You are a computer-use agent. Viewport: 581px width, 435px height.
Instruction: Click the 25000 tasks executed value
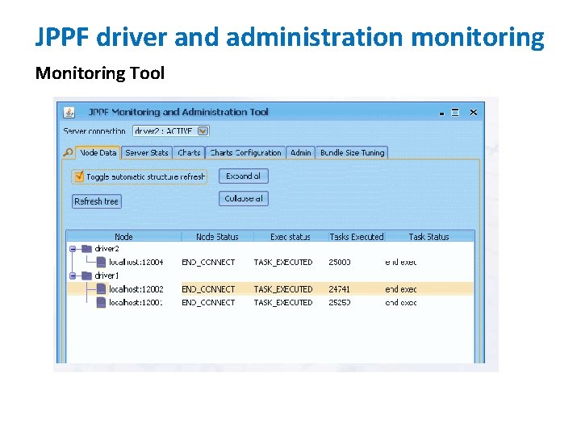coord(340,263)
